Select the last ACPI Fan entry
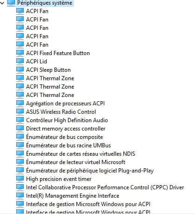 coord(37,45)
